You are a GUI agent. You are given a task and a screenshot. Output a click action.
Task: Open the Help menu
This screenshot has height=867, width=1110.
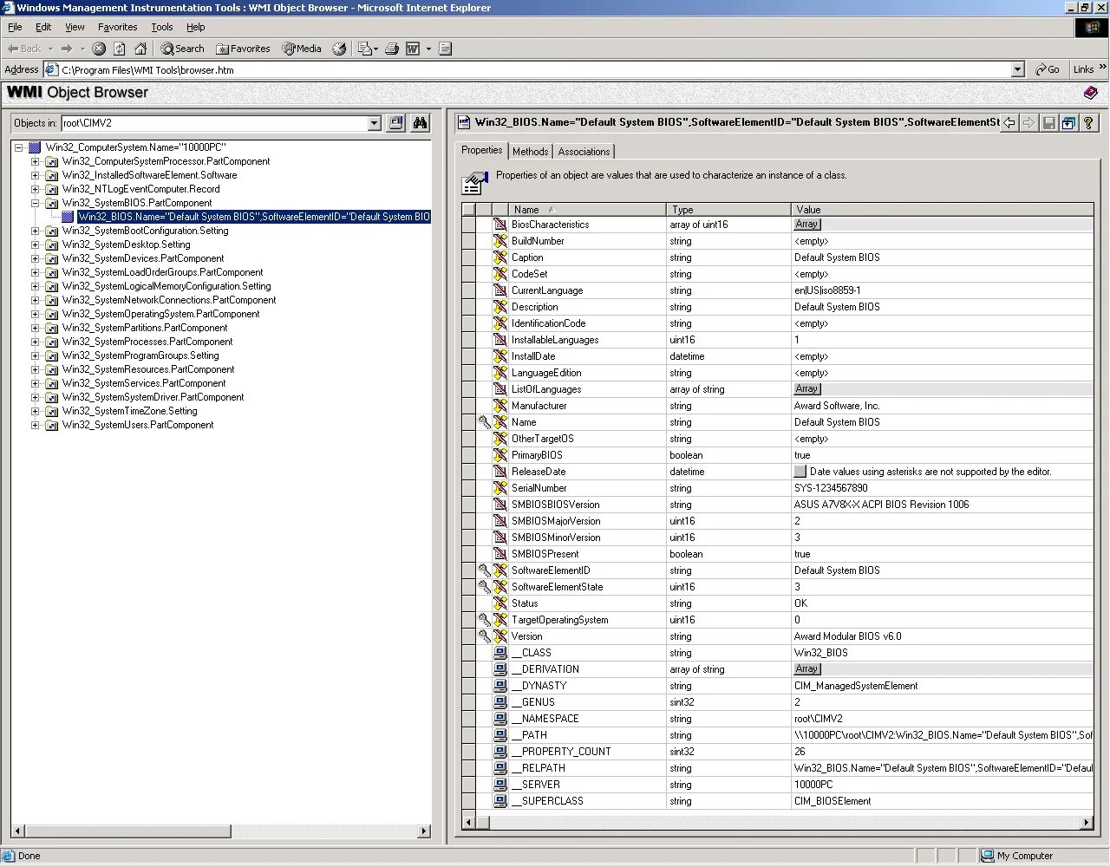click(196, 27)
